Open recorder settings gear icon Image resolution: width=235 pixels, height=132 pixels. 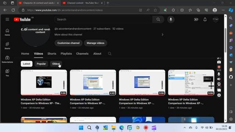click(x=219, y=95)
